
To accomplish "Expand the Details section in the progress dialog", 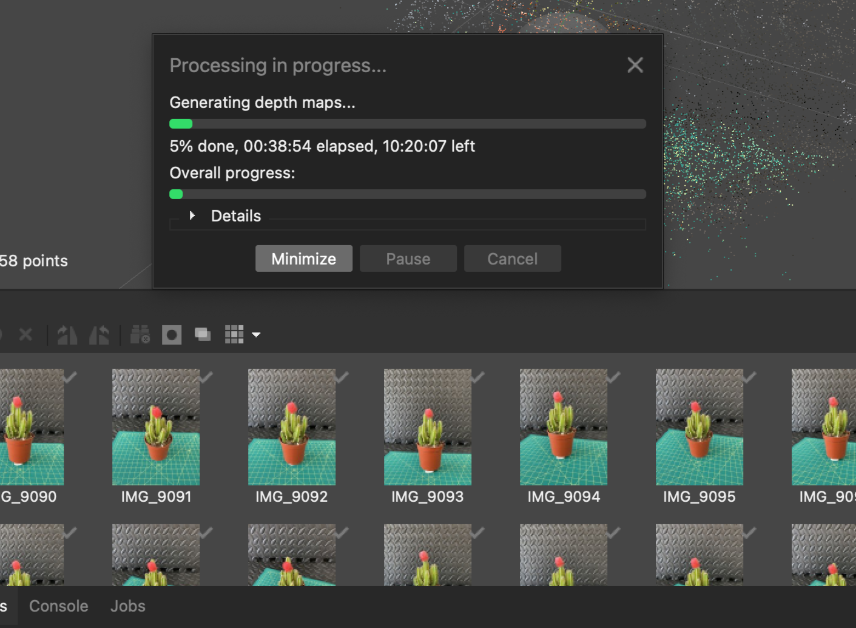I will pyautogui.click(x=192, y=215).
